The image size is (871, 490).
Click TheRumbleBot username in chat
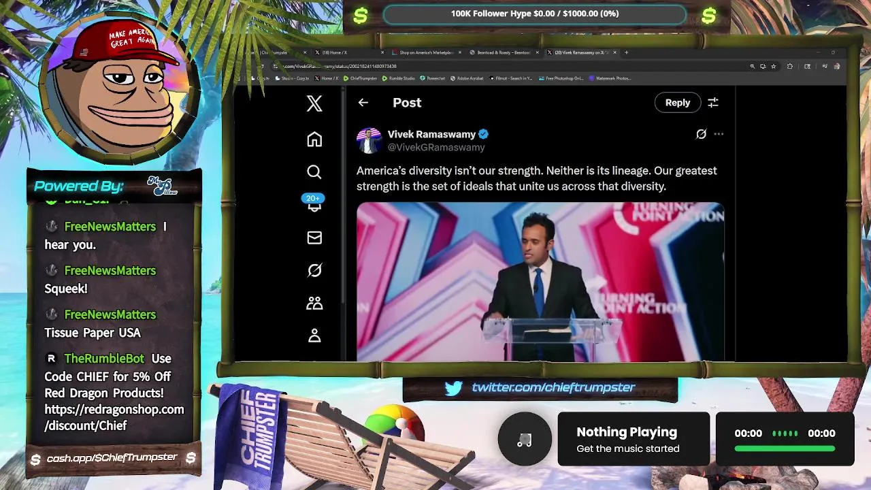click(x=104, y=359)
